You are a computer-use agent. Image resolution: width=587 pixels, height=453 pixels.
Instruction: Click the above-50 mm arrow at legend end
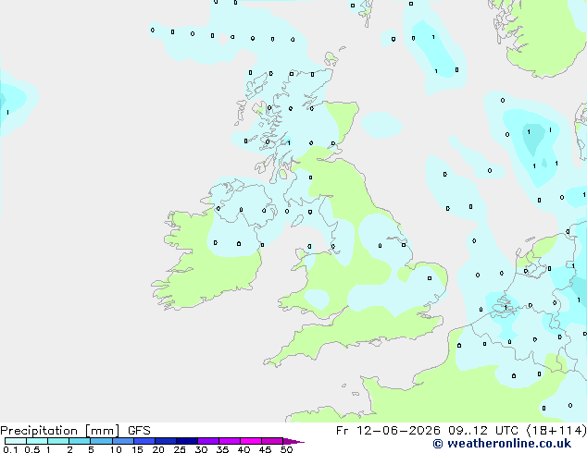pyautogui.click(x=293, y=441)
